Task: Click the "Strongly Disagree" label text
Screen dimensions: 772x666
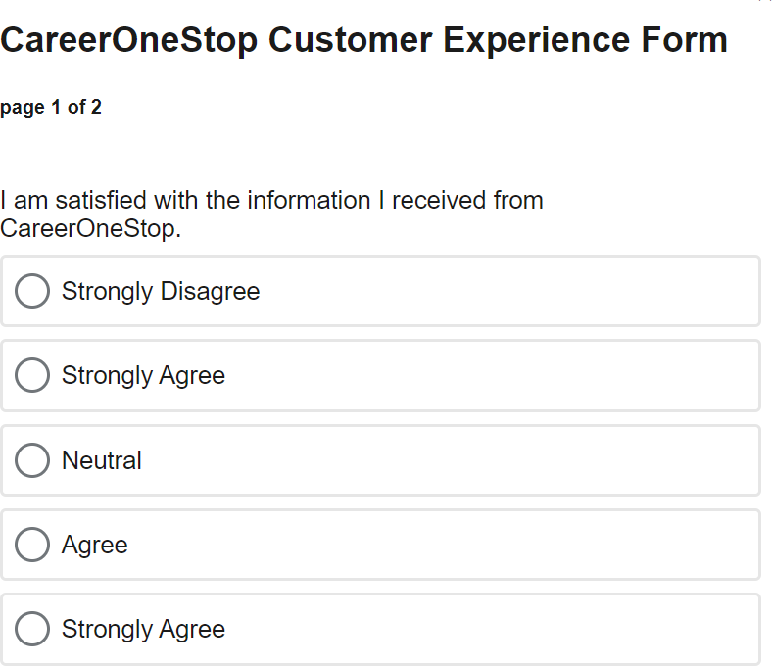Action: point(161,291)
